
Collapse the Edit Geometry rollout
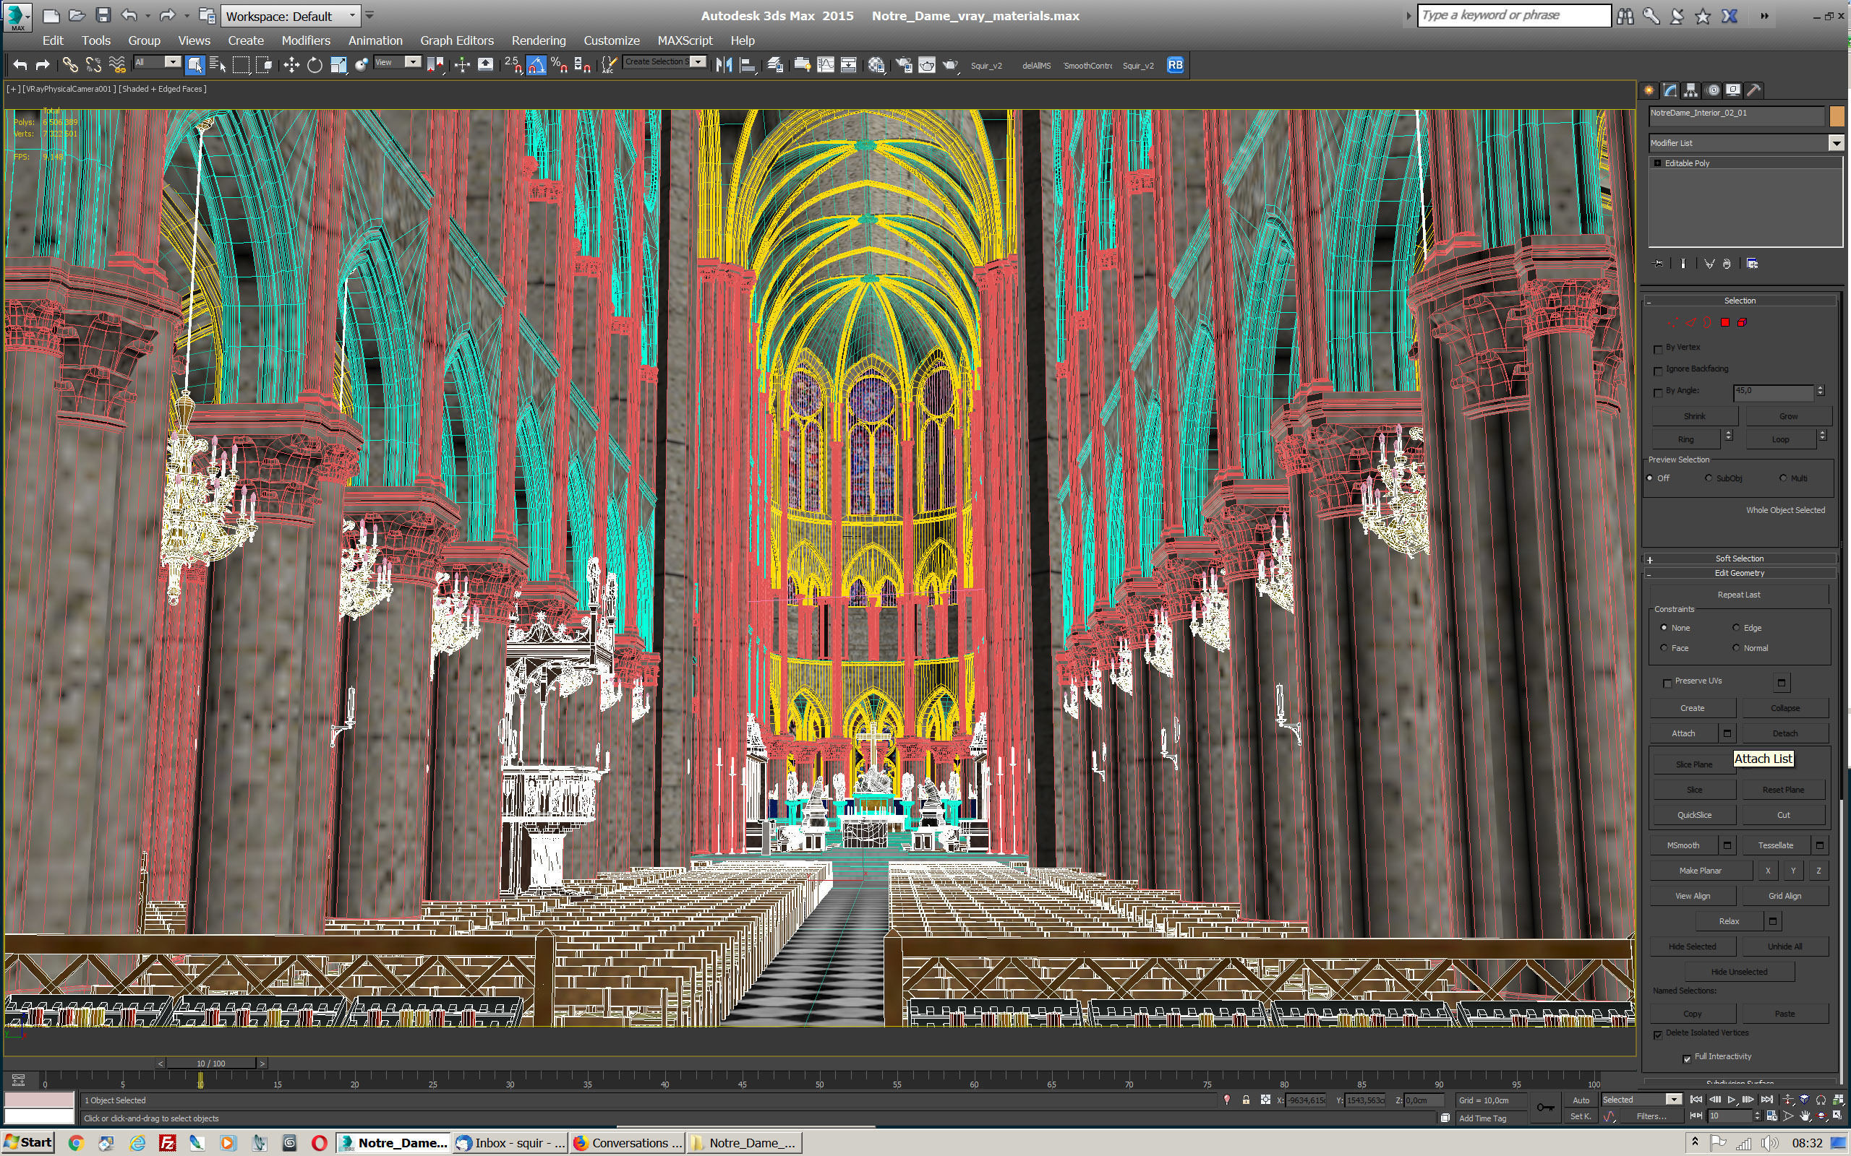1740,574
